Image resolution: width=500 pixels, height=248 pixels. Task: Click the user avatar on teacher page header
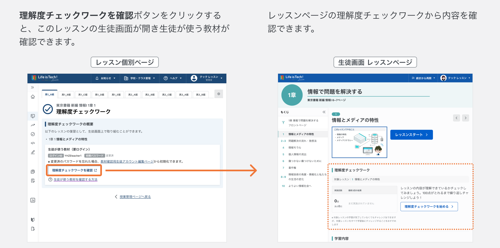coord(194,78)
